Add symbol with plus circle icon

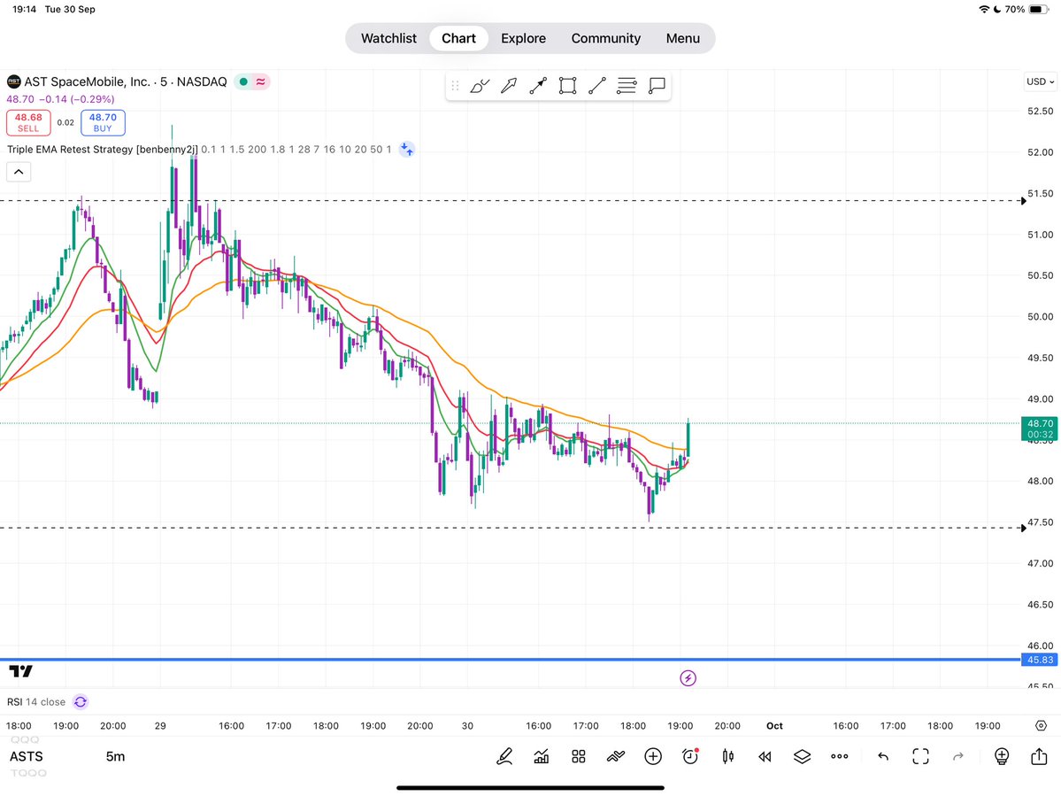653,757
